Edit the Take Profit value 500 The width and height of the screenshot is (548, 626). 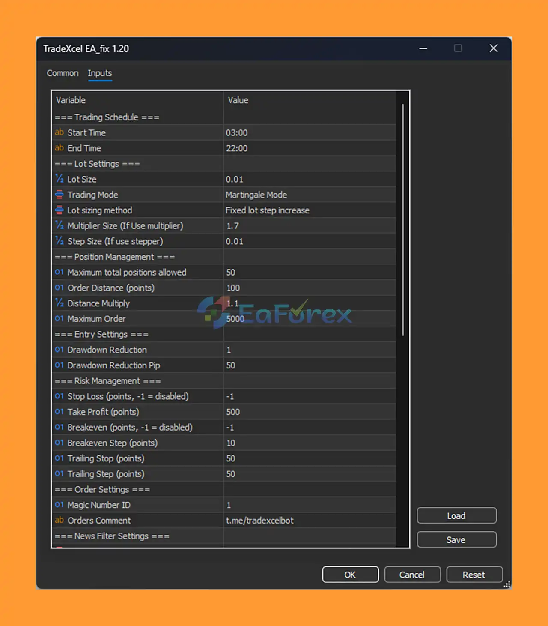point(308,412)
